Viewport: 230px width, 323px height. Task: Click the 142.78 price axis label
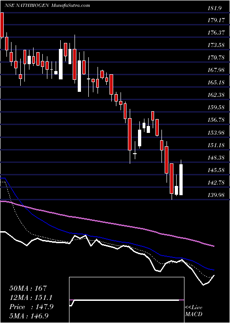coord(216,183)
